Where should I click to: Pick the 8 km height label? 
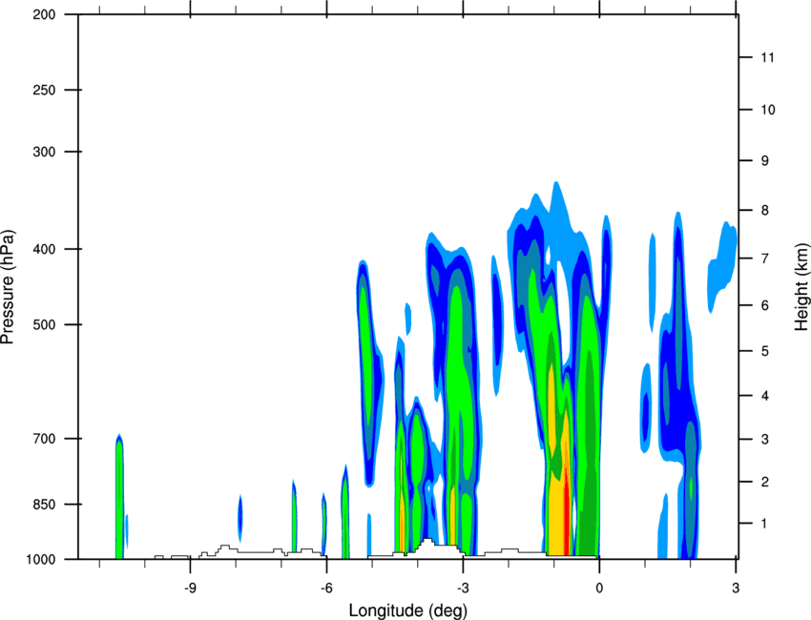[765, 211]
